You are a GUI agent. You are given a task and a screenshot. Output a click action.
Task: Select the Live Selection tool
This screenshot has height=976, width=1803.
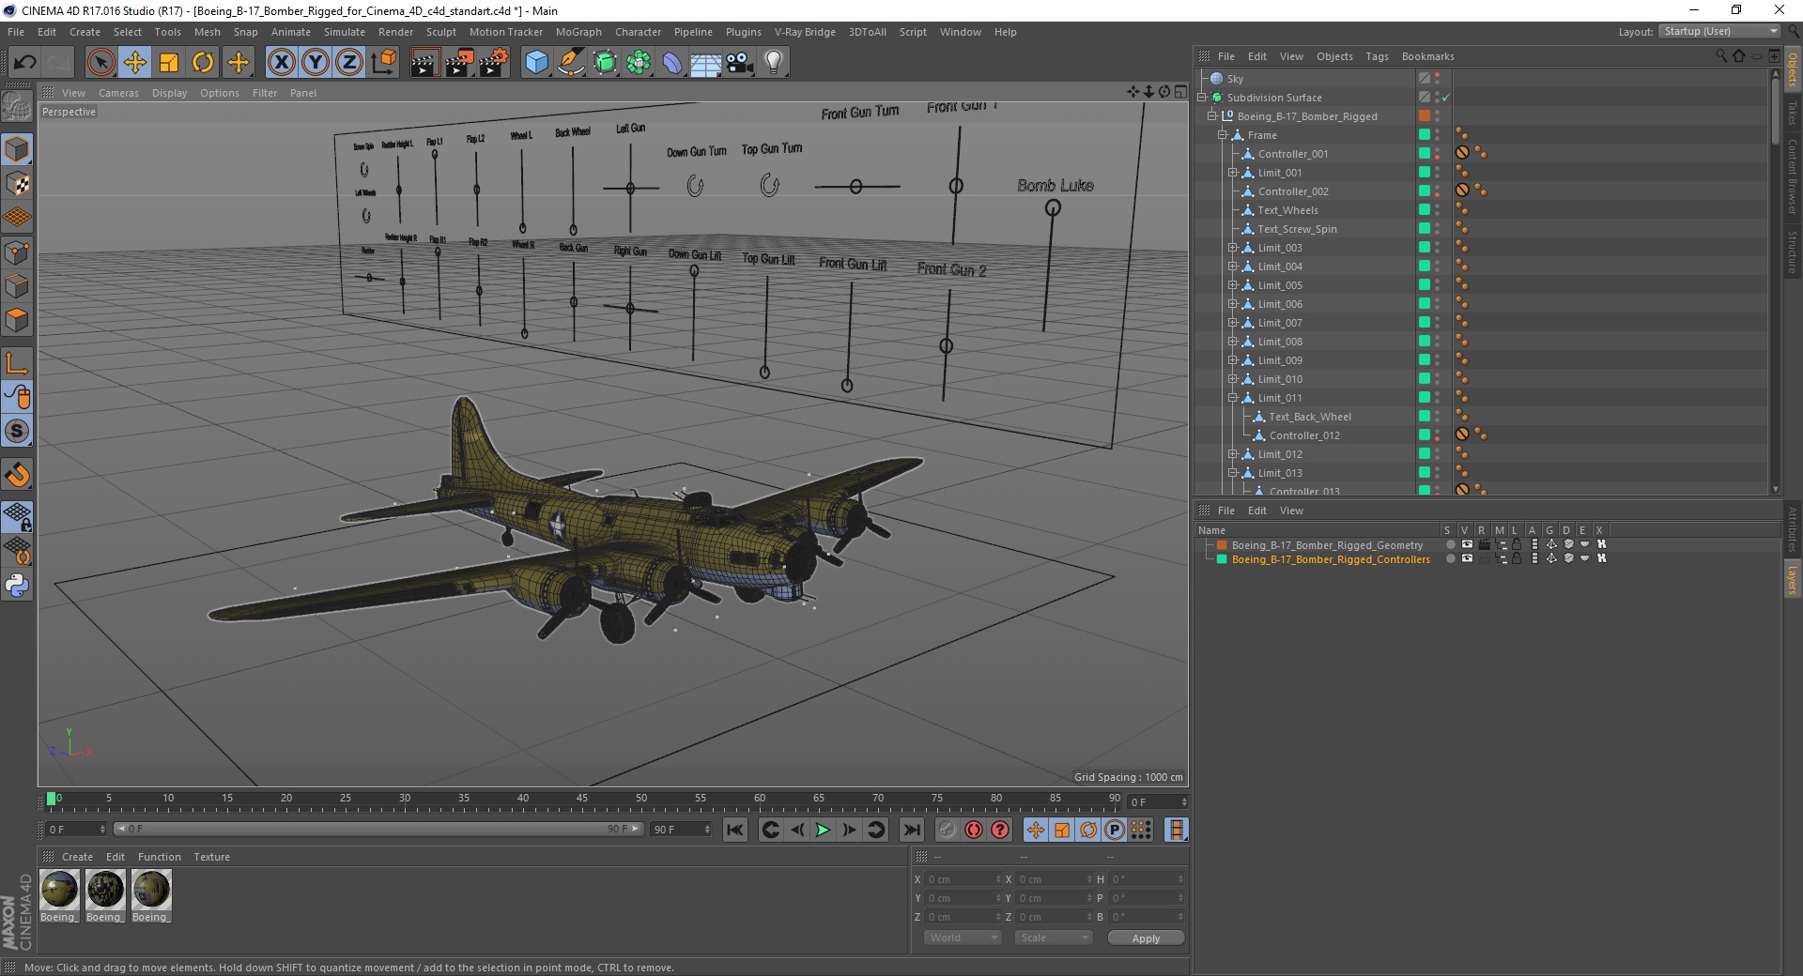pos(101,63)
